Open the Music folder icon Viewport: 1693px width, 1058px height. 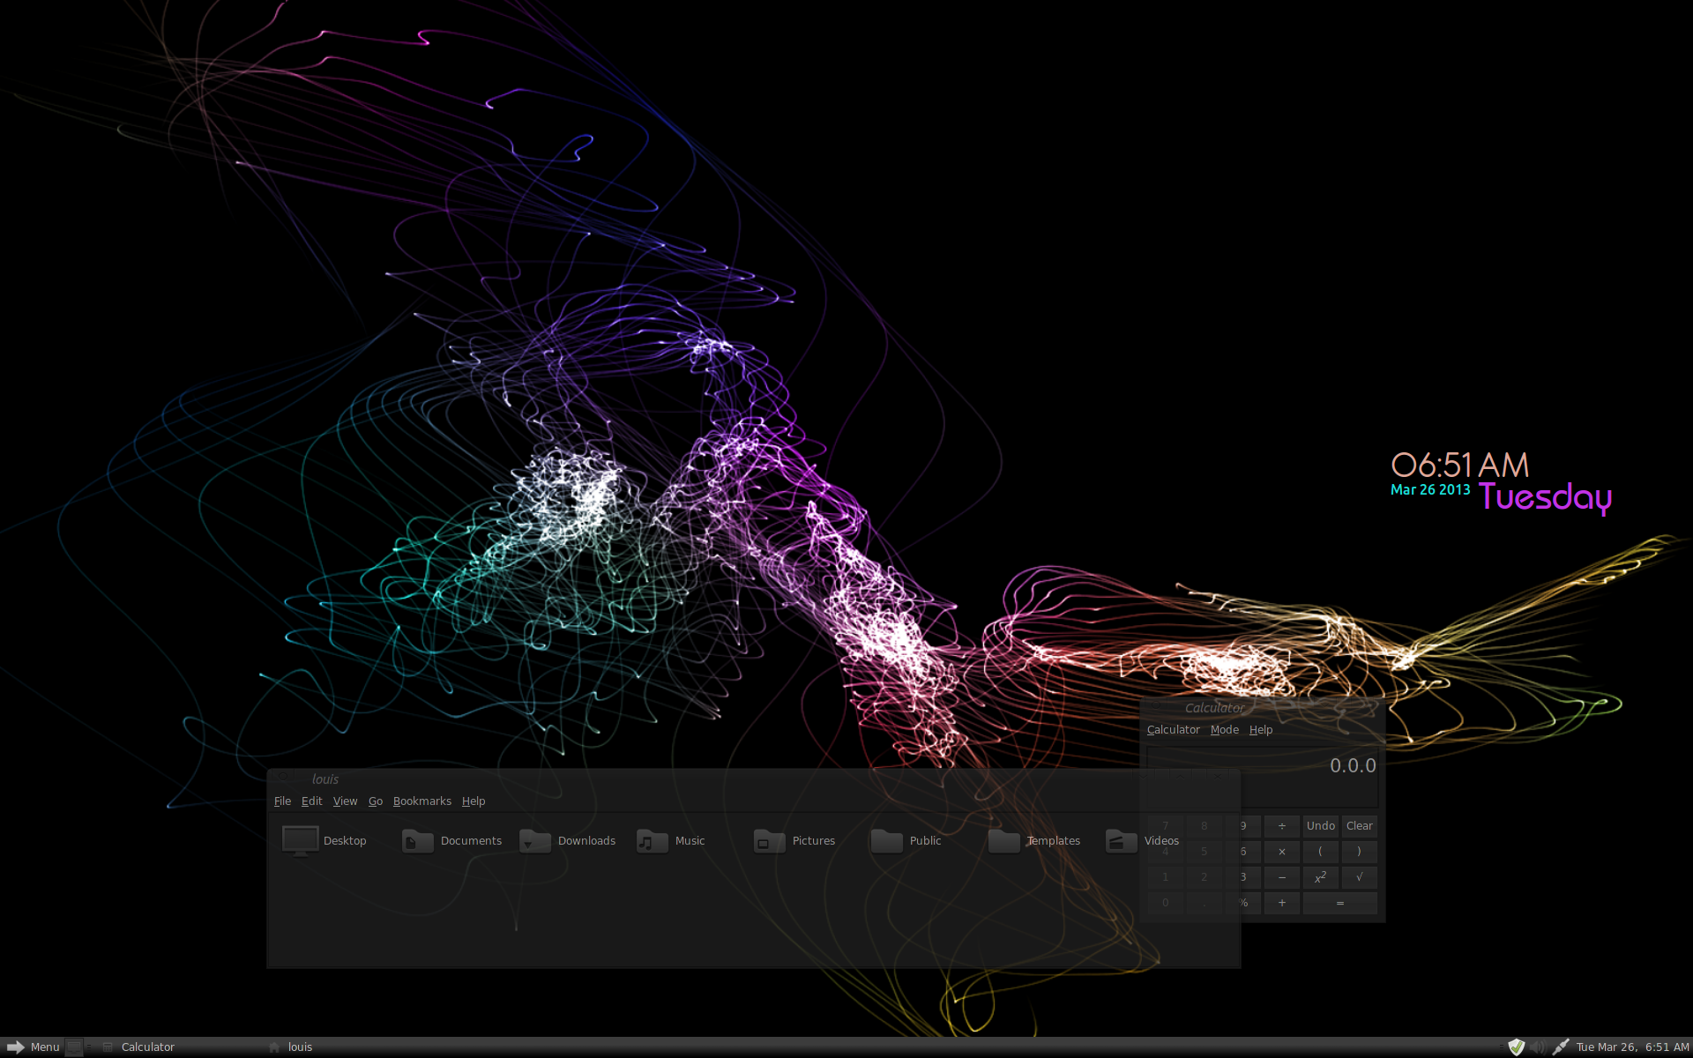[x=653, y=841]
